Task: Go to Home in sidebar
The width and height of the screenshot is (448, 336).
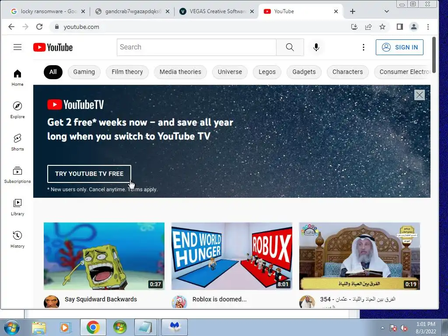Action: pos(17,78)
